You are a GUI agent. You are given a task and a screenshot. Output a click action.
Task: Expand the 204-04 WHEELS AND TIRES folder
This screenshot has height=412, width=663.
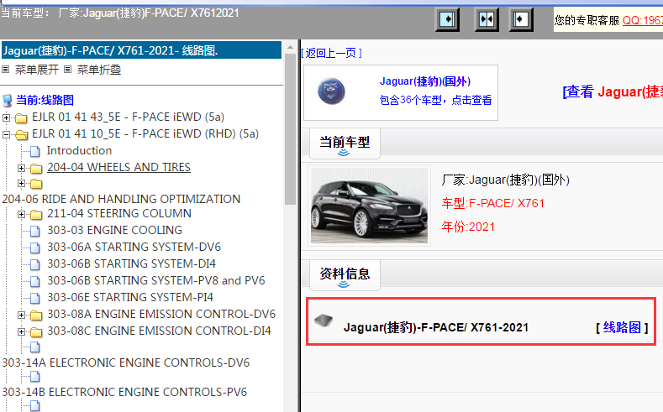click(21, 169)
